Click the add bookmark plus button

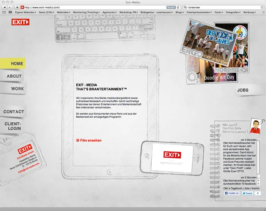pyautogui.click(x=17, y=7)
